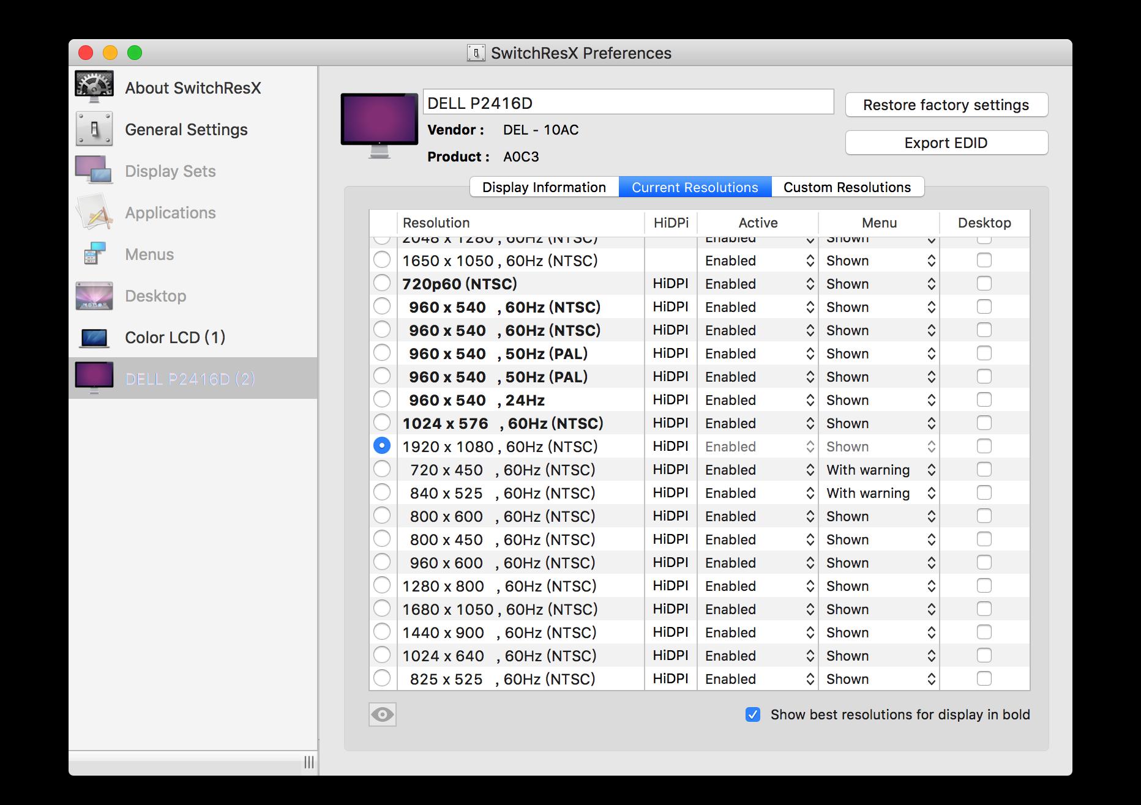1141x805 pixels.
Task: Check Desktop box for 800 x 600 row
Action: [x=984, y=516]
